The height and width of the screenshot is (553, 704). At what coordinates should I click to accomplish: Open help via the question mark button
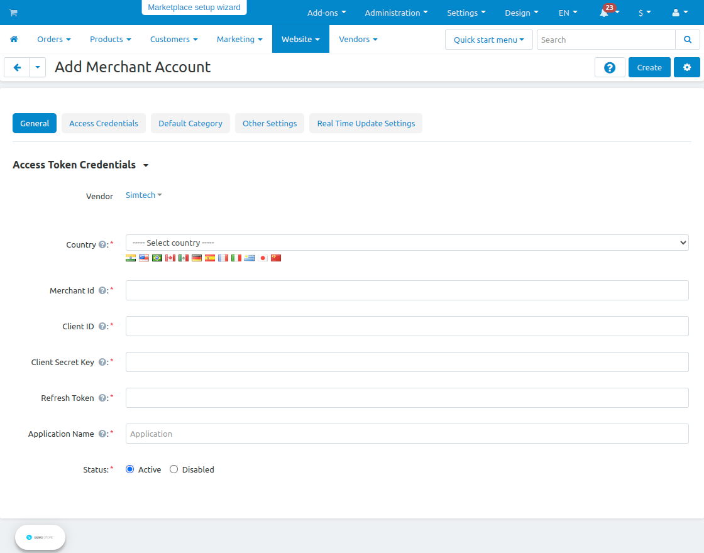(x=610, y=67)
